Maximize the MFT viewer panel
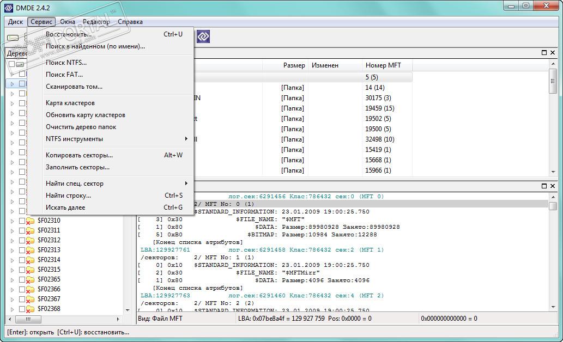The width and height of the screenshot is (563, 342). pyautogui.click(x=544, y=186)
